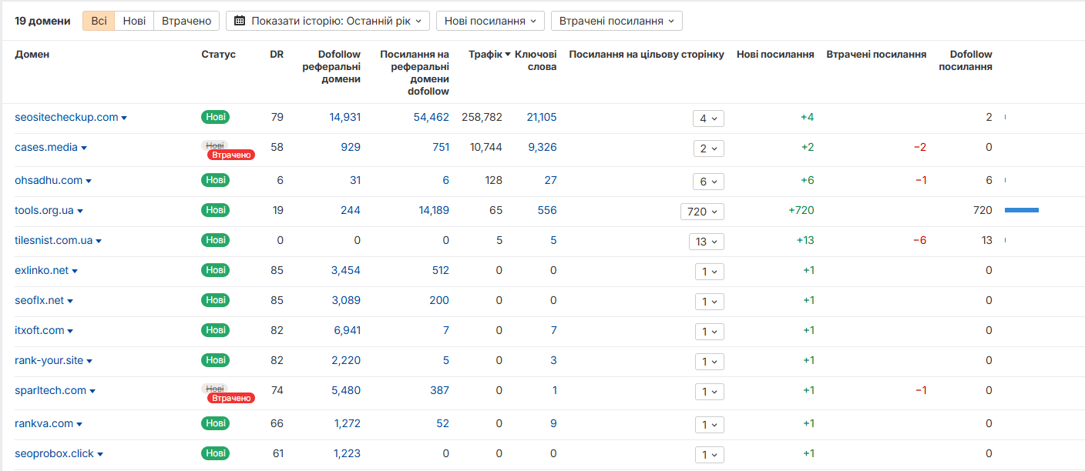This screenshot has width=1085, height=471.
Task: Expand the caret next to rank-your.site
Action: tap(89, 361)
